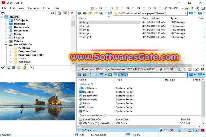This screenshot has height=137, width=206.
Task: Click the tree pane layout grid icon
Action: tap(52, 13)
